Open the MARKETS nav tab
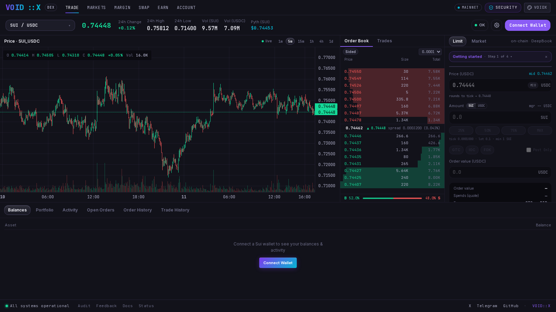556x312 pixels. coord(96,7)
